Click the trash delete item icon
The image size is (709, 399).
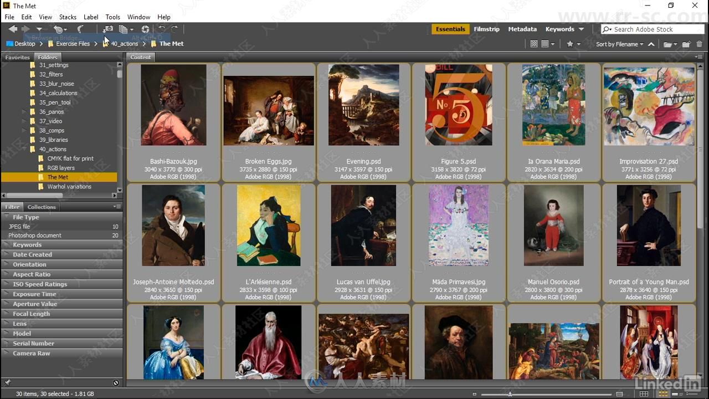(699, 44)
